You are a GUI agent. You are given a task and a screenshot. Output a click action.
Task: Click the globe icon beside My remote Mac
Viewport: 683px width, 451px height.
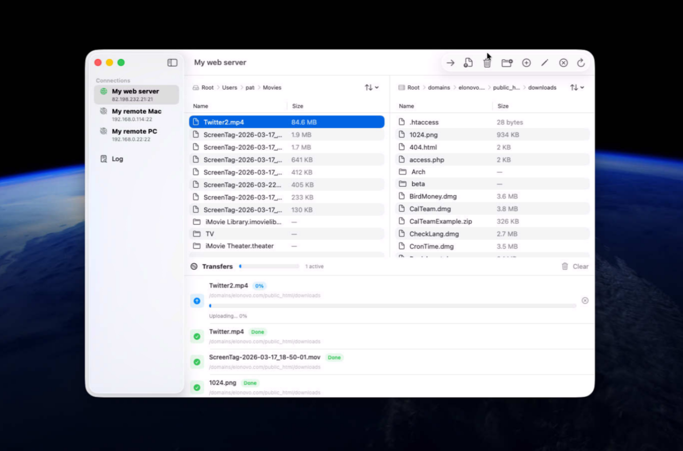103,112
